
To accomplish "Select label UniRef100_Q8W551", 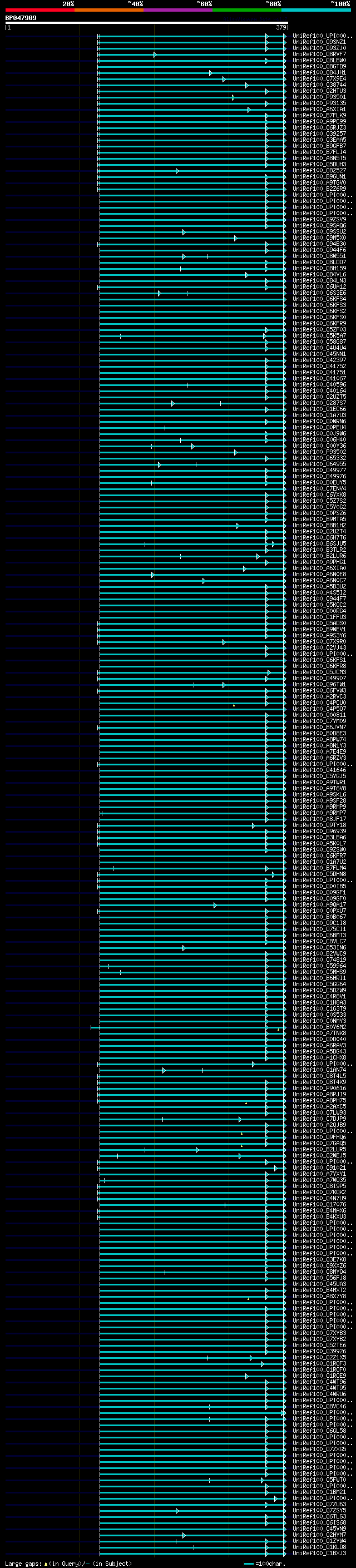I will (x=319, y=256).
